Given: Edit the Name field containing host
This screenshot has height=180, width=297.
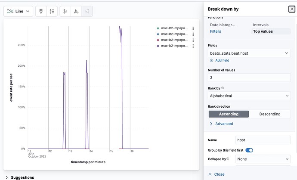Looking at the screenshot, I should click(x=263, y=140).
